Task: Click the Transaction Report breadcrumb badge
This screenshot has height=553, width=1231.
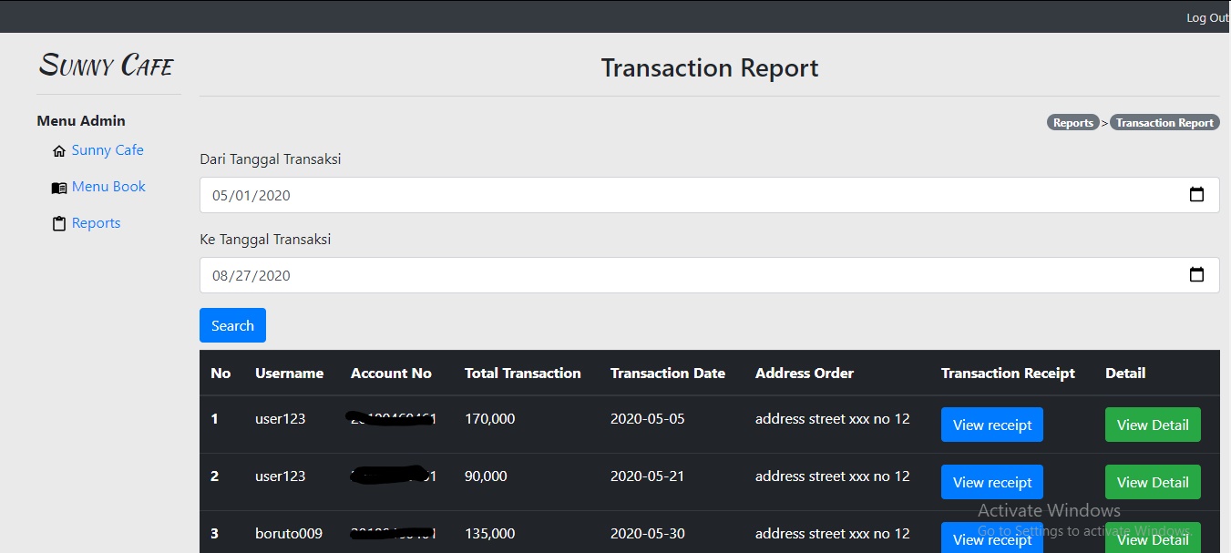Action: 1164,123
